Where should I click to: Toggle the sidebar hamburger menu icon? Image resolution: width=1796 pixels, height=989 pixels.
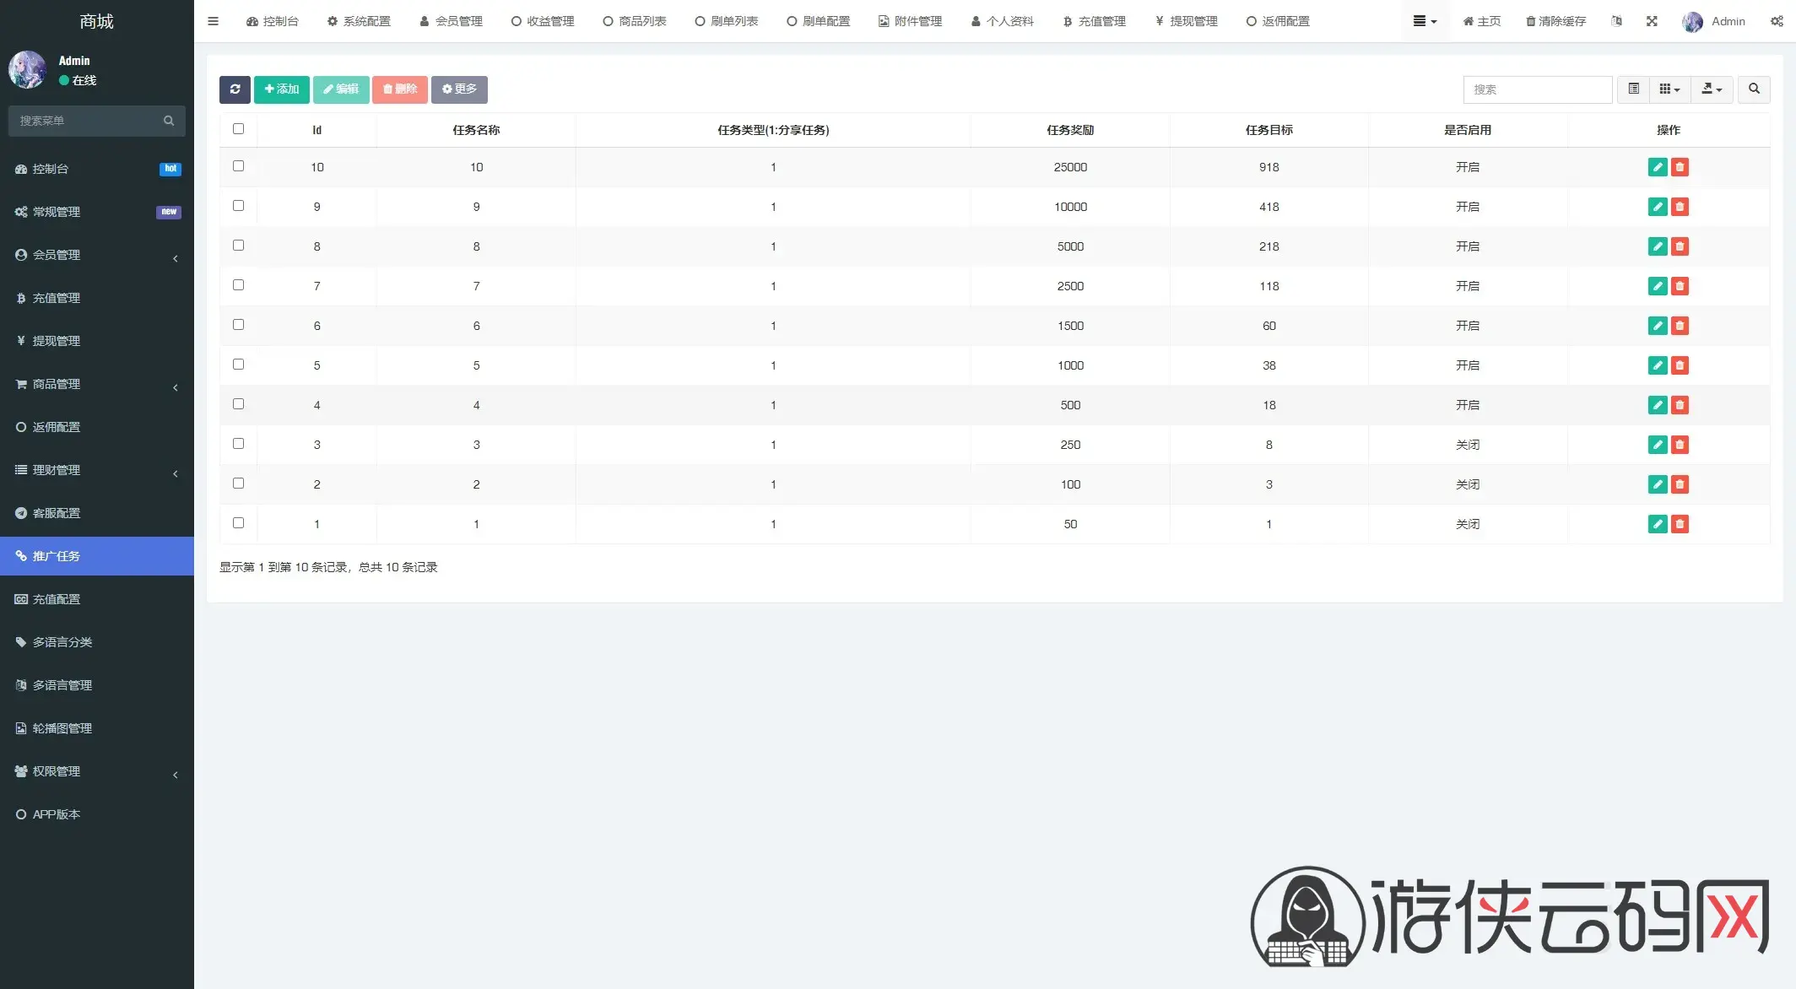[213, 21]
